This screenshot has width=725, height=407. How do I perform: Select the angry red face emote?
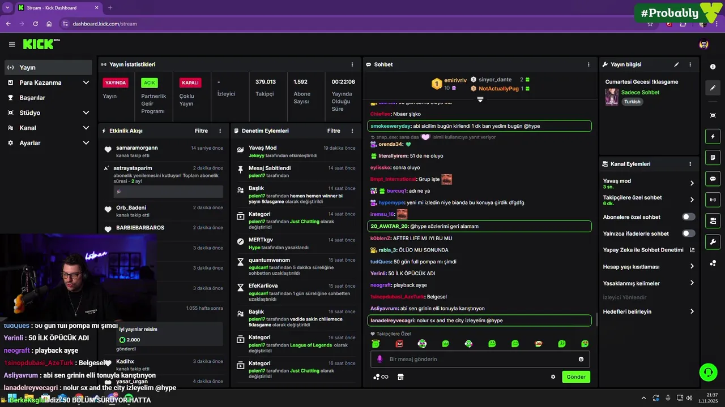click(x=399, y=344)
